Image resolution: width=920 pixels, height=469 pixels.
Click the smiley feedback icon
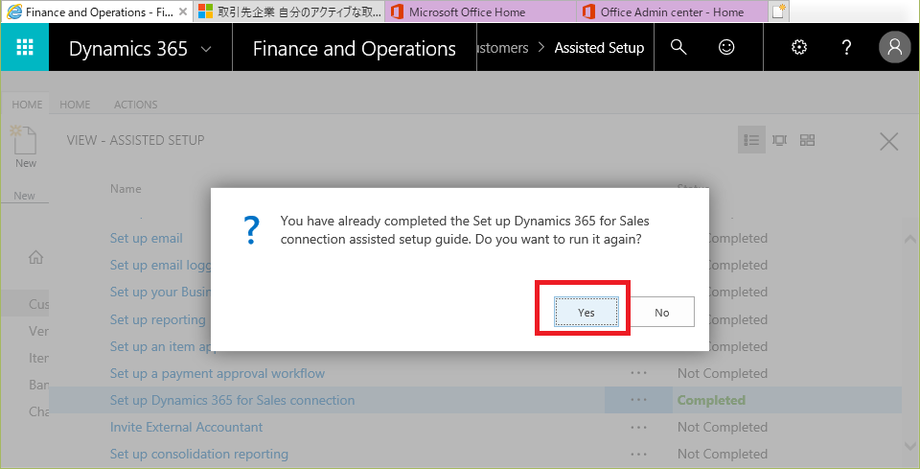[726, 48]
